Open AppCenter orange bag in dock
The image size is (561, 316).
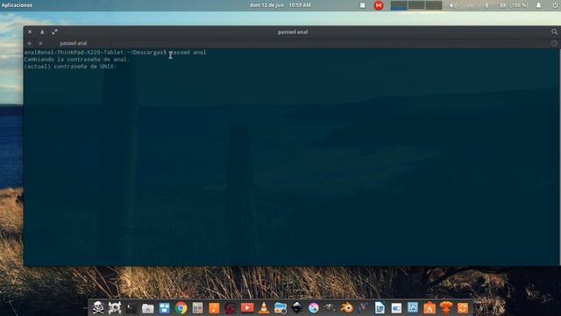tap(430, 308)
